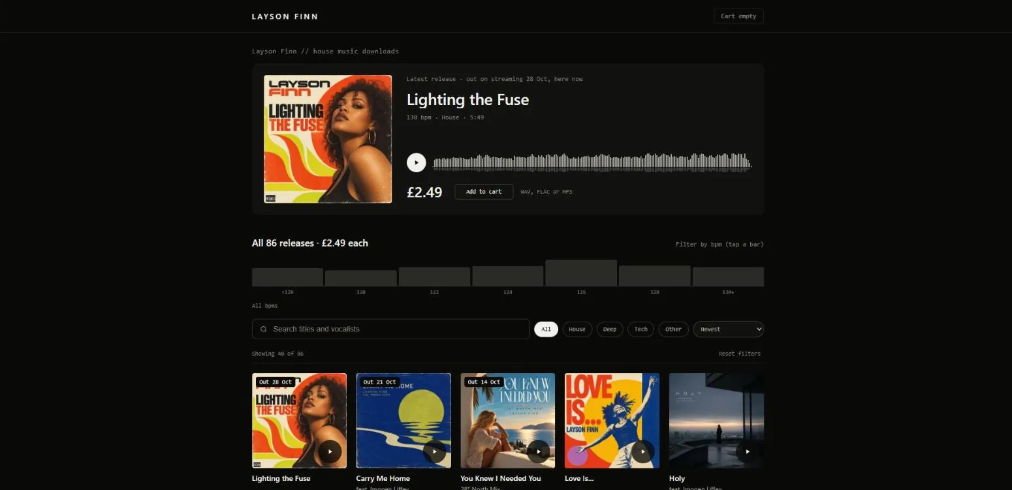Select the 126 bpm histogram bar
The image size is (1012, 490).
click(581, 273)
